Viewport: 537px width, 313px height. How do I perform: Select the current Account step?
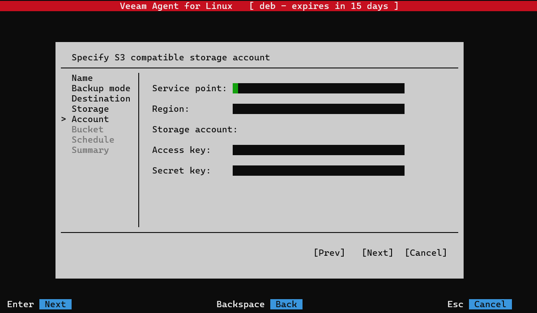(90, 119)
